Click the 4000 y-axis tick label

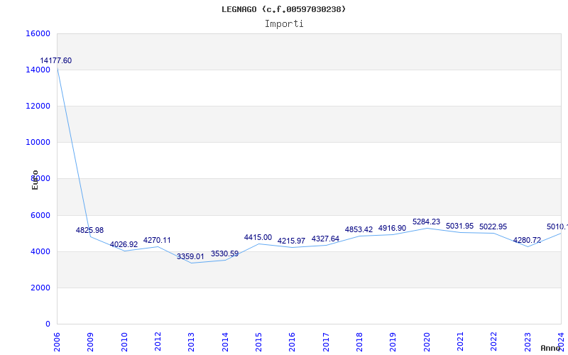pyautogui.click(x=40, y=252)
